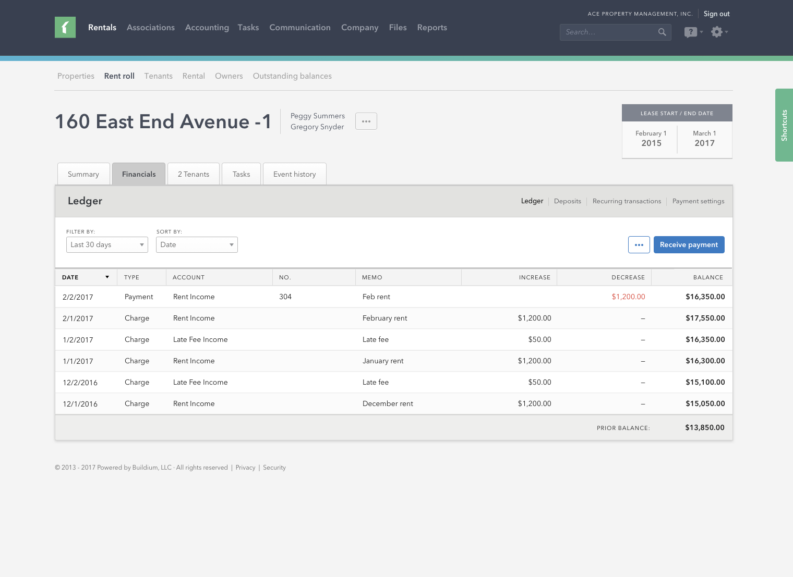This screenshot has height=577, width=793.
Task: Open the Tasks top navigation menu
Action: [248, 28]
